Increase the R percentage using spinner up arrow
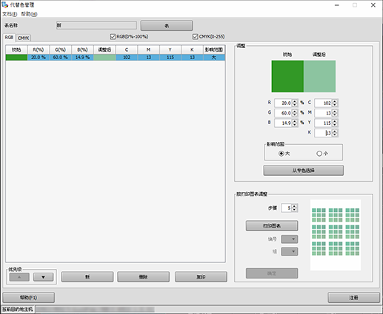 click(x=294, y=101)
